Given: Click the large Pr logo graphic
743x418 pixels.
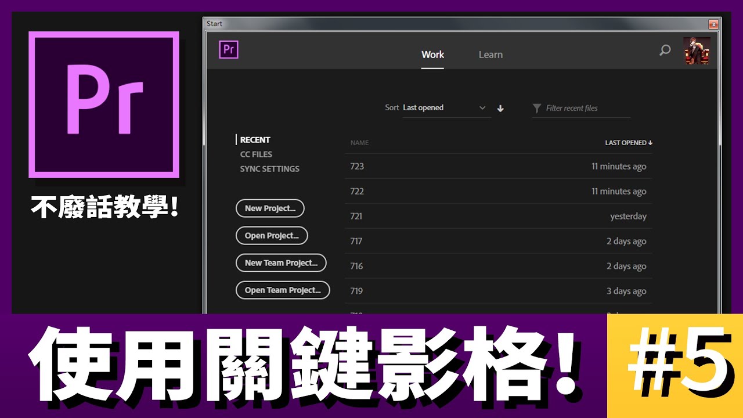Looking at the screenshot, I should coord(104,105).
